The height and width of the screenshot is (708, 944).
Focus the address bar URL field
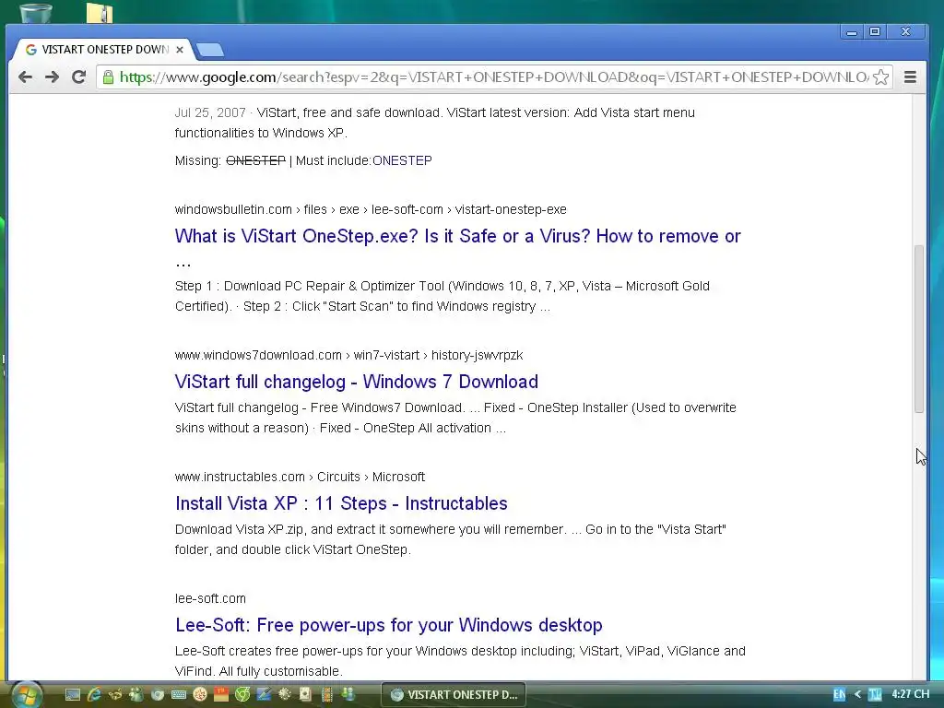(x=494, y=77)
